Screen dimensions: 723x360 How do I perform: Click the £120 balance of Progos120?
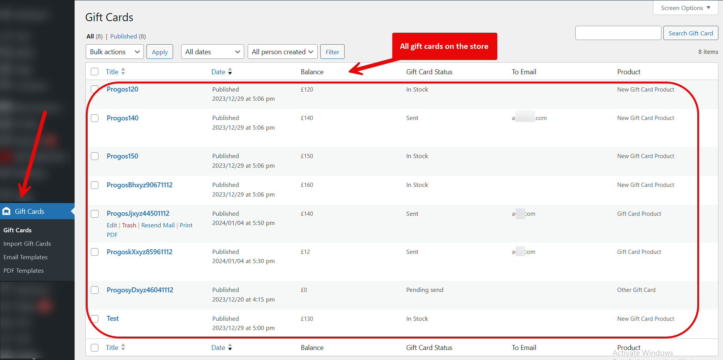(x=307, y=89)
